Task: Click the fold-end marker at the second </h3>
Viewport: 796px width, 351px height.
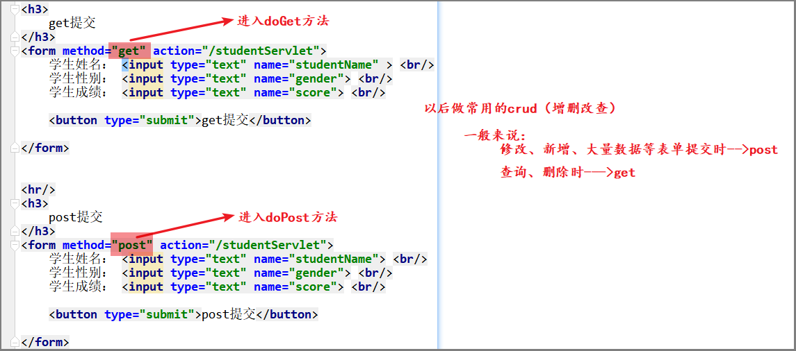Action: pos(15,231)
